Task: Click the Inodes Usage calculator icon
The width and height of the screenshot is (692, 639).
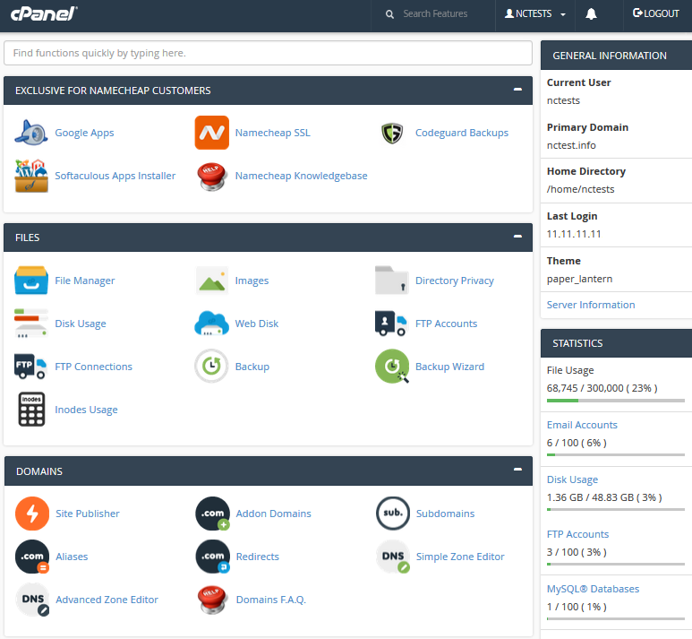Action: 31,410
